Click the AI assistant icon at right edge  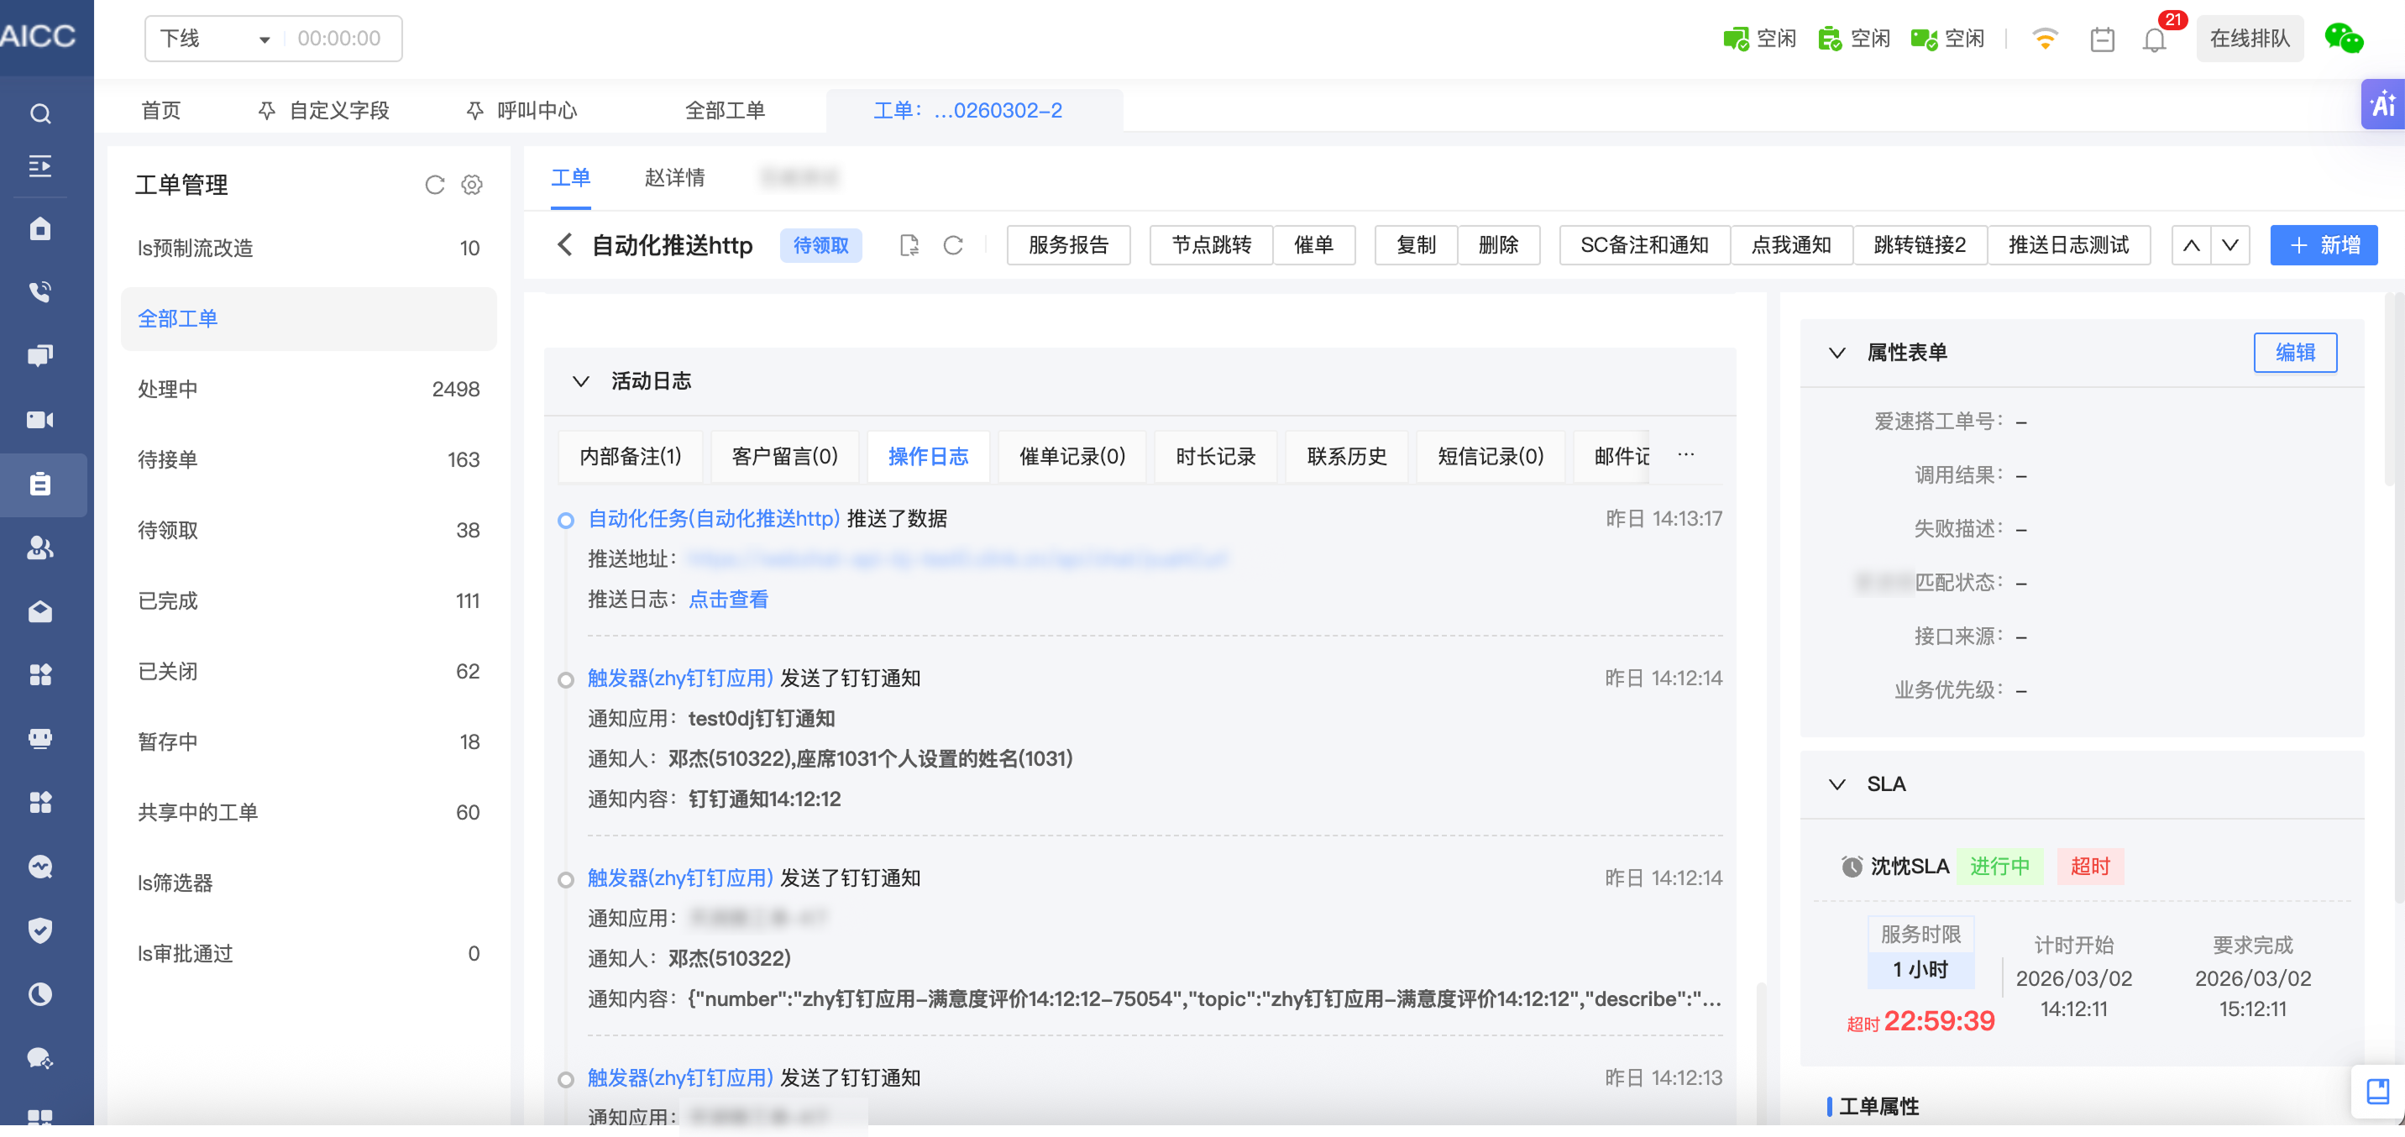tap(2381, 105)
